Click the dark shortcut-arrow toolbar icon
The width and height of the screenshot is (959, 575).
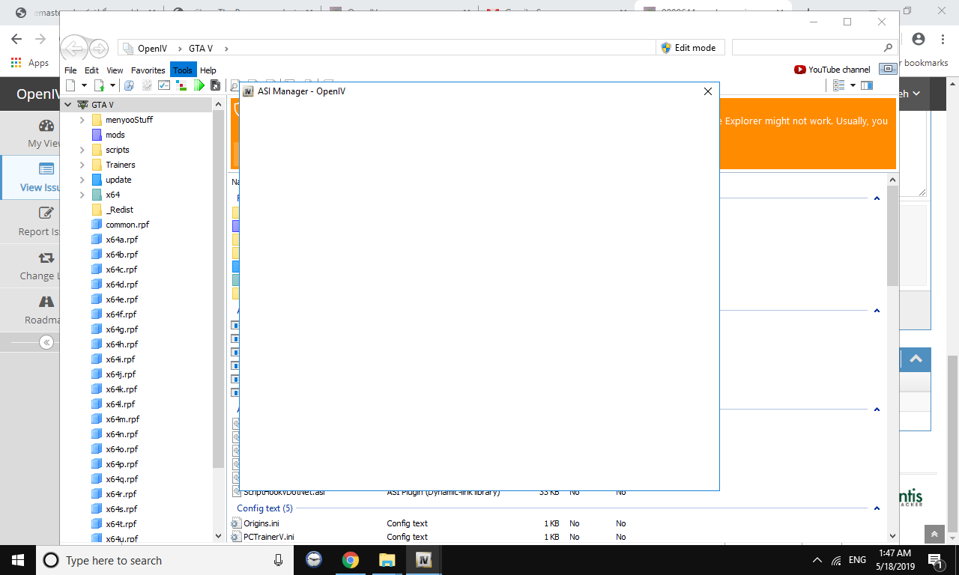[216, 85]
